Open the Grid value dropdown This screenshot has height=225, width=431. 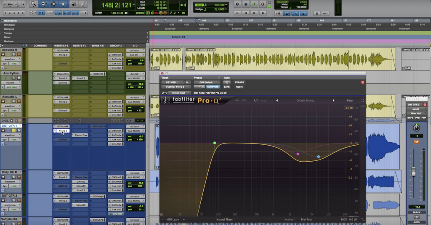pyautogui.click(x=226, y=5)
